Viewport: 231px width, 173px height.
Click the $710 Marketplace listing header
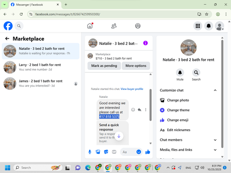pos(119,56)
